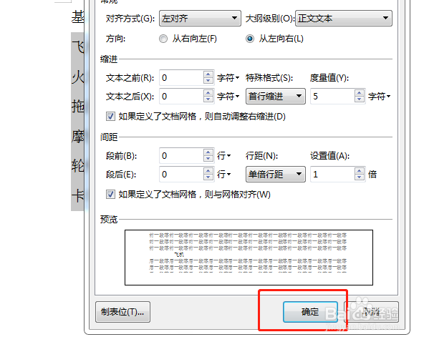The image size is (424, 342).
Task: Click the document text 拖 behind dialog
Action: (x=78, y=107)
